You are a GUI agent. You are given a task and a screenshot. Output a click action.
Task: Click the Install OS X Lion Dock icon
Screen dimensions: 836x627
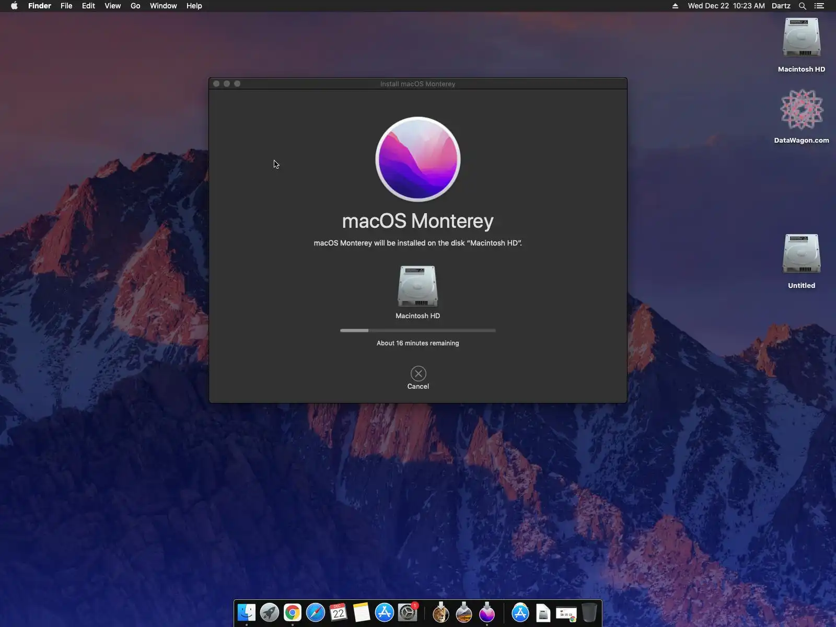(x=441, y=612)
